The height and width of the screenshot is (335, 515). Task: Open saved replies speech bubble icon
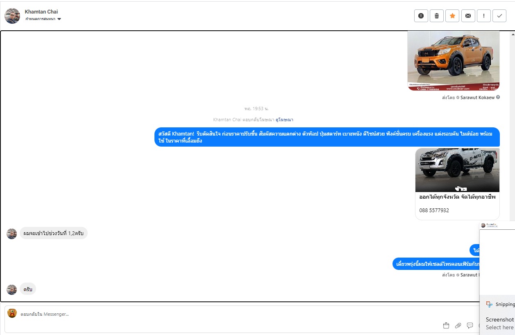coord(470,326)
